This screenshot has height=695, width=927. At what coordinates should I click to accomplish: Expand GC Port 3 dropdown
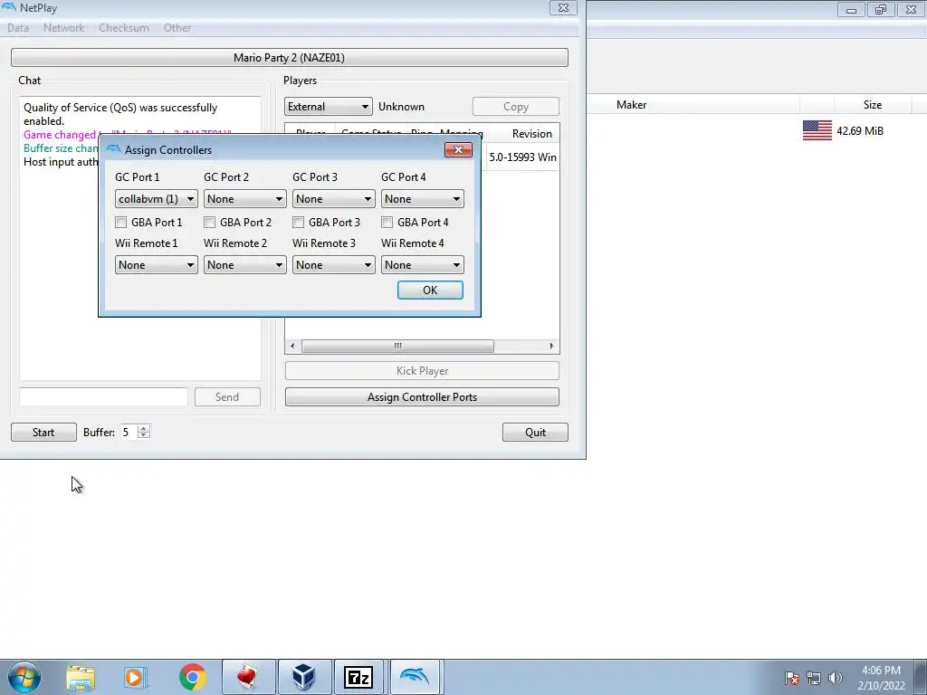tap(333, 199)
